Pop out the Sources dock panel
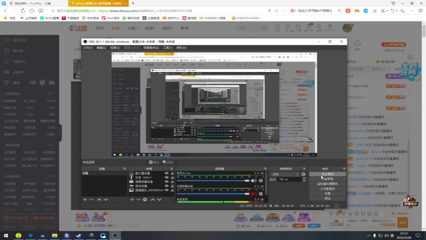 (171, 169)
